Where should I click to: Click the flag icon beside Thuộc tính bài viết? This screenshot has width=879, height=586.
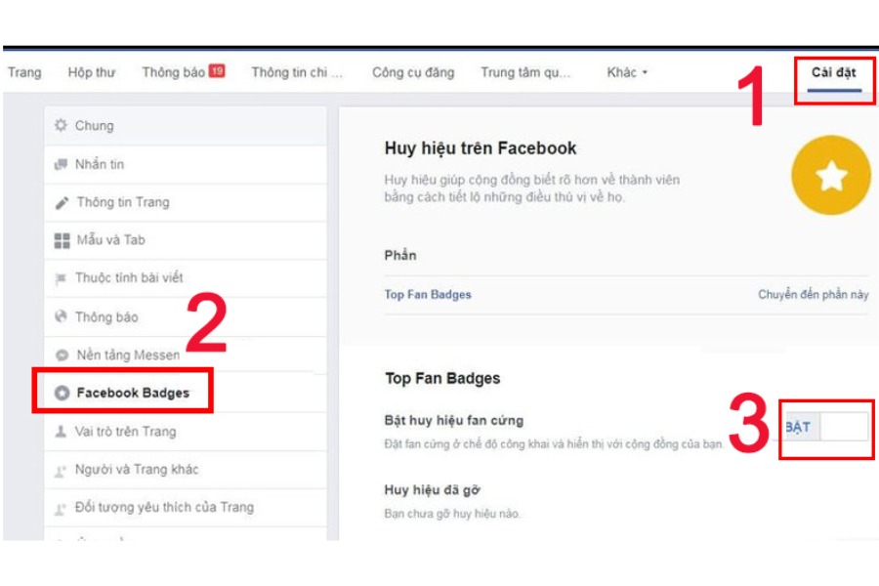61,278
